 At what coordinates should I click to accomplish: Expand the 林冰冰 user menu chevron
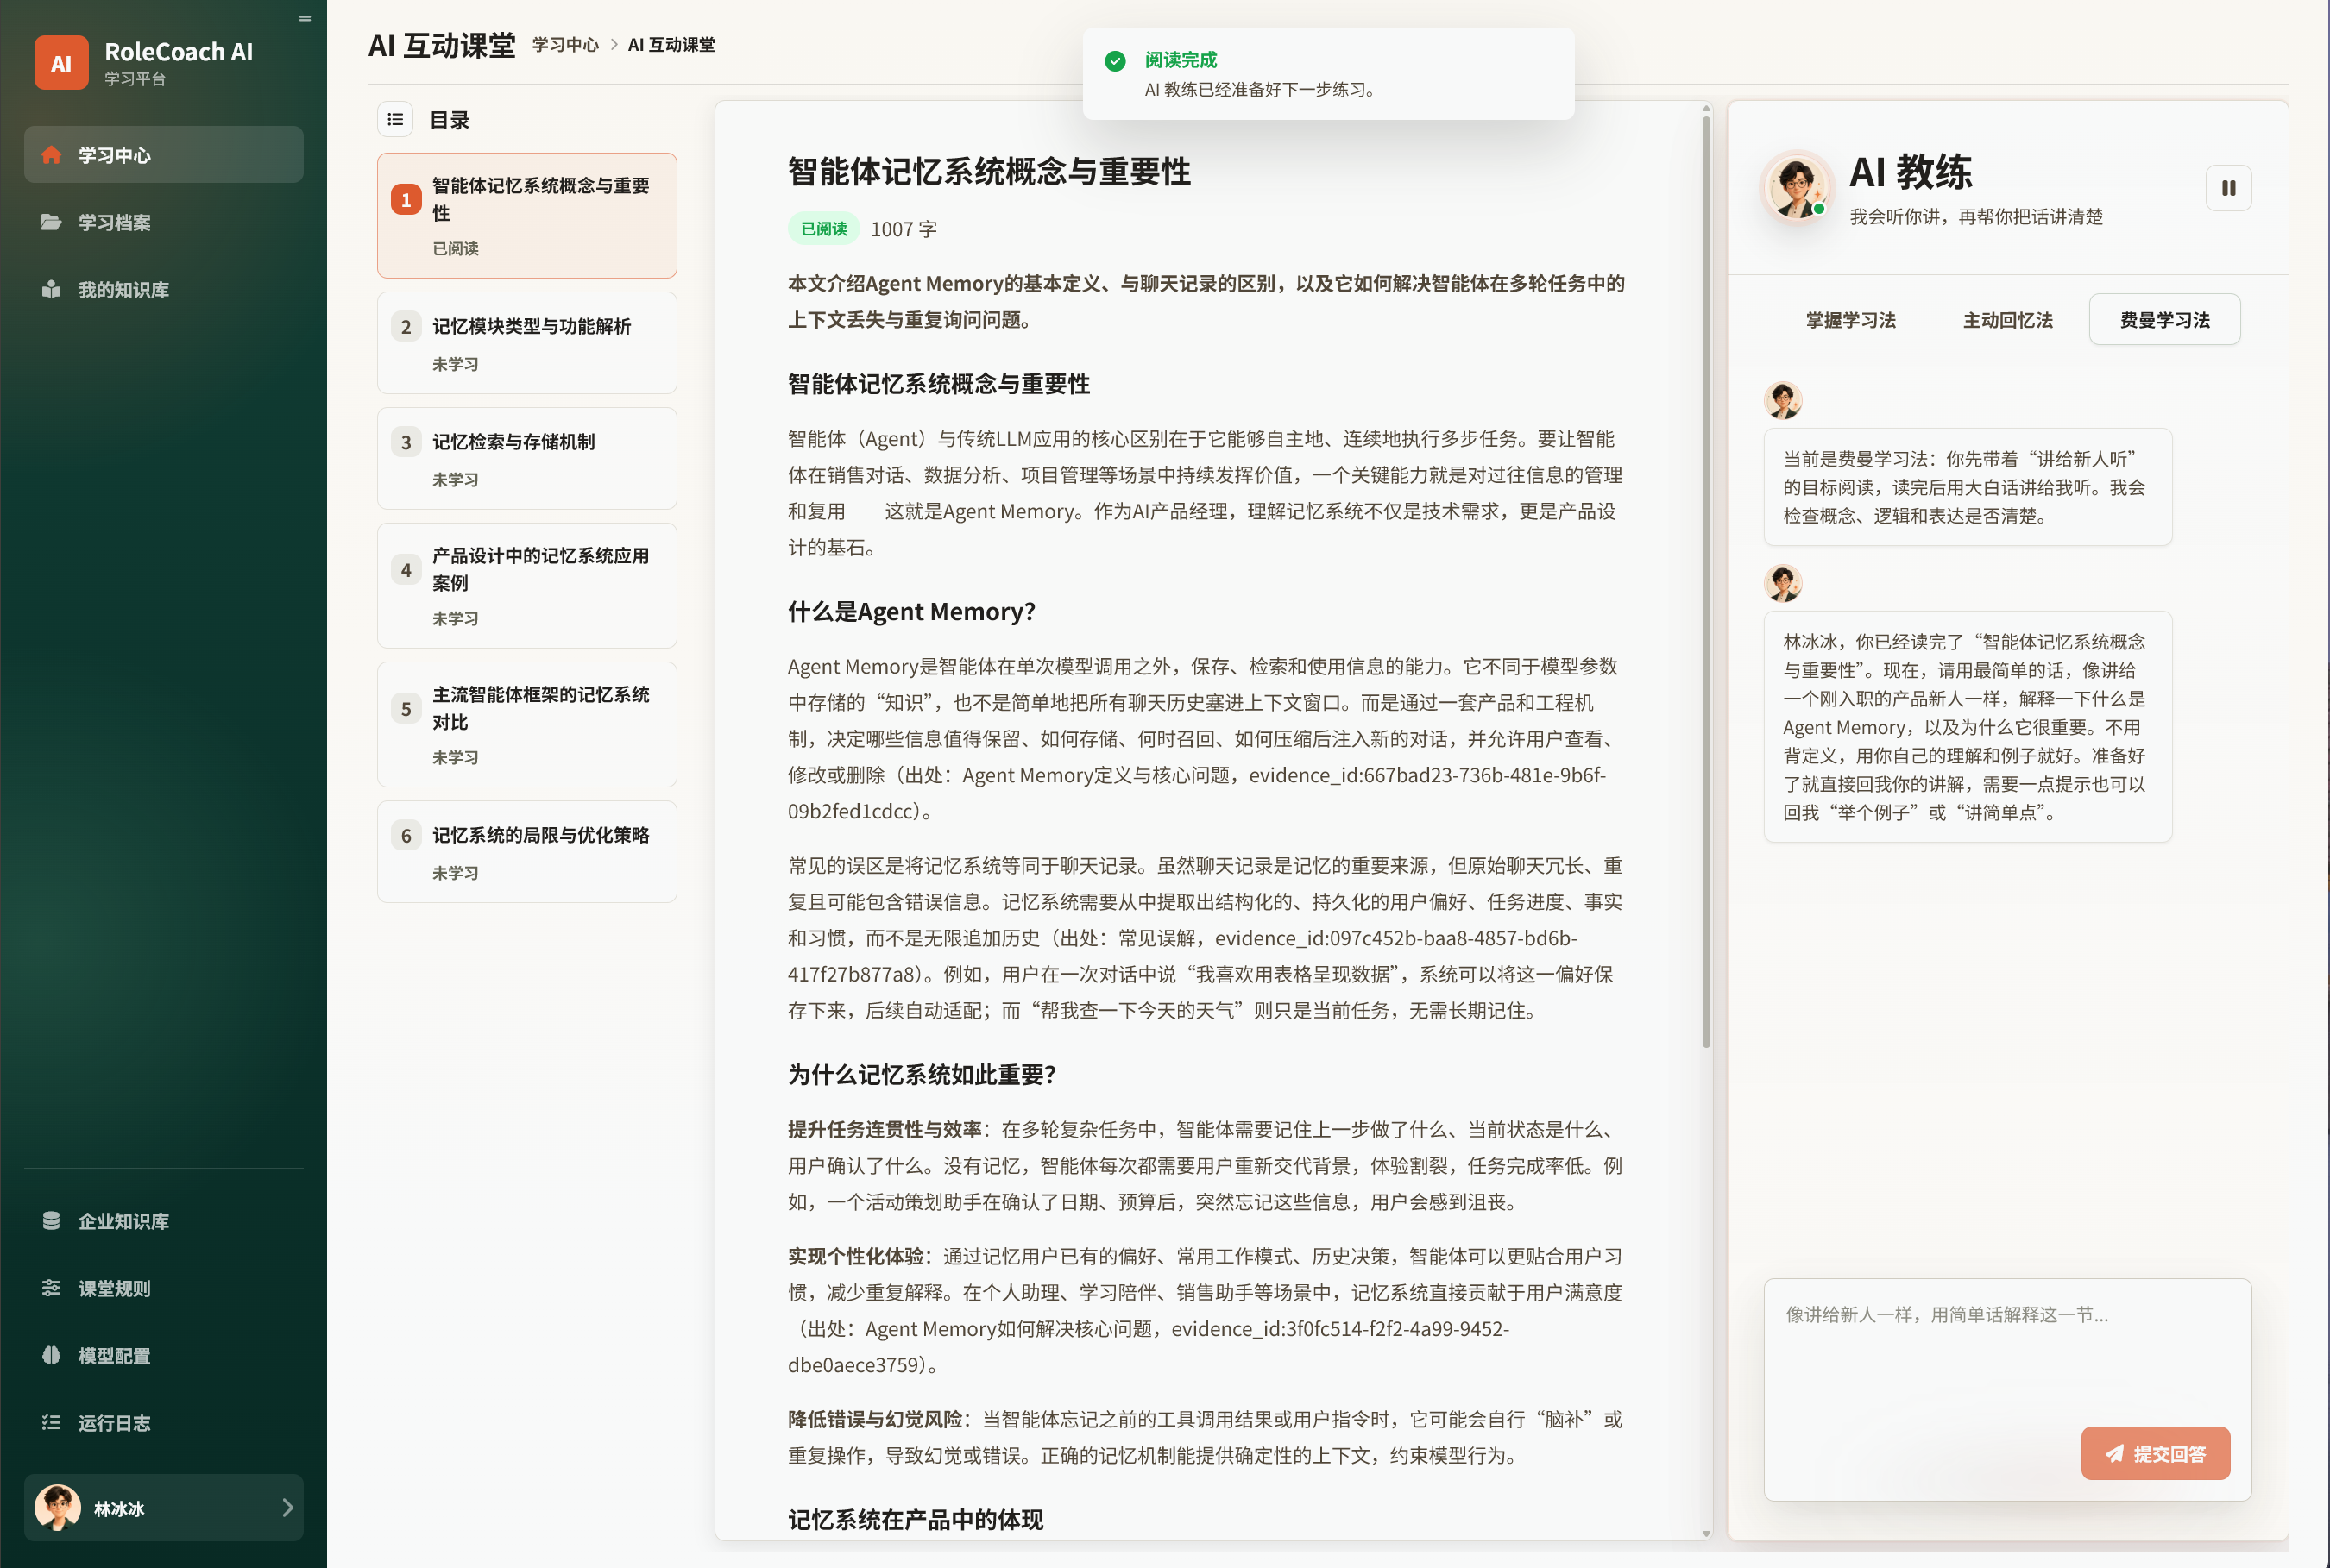[287, 1507]
